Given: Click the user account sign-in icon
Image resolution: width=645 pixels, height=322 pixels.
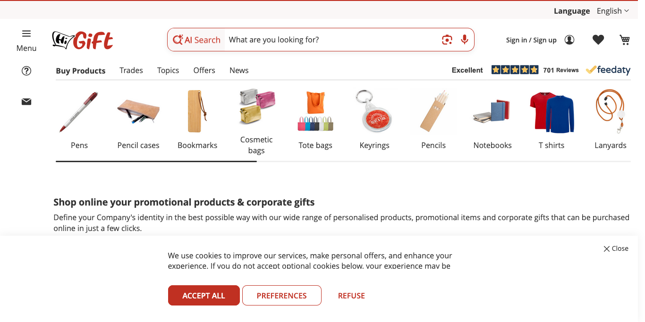Looking at the screenshot, I should [x=569, y=40].
